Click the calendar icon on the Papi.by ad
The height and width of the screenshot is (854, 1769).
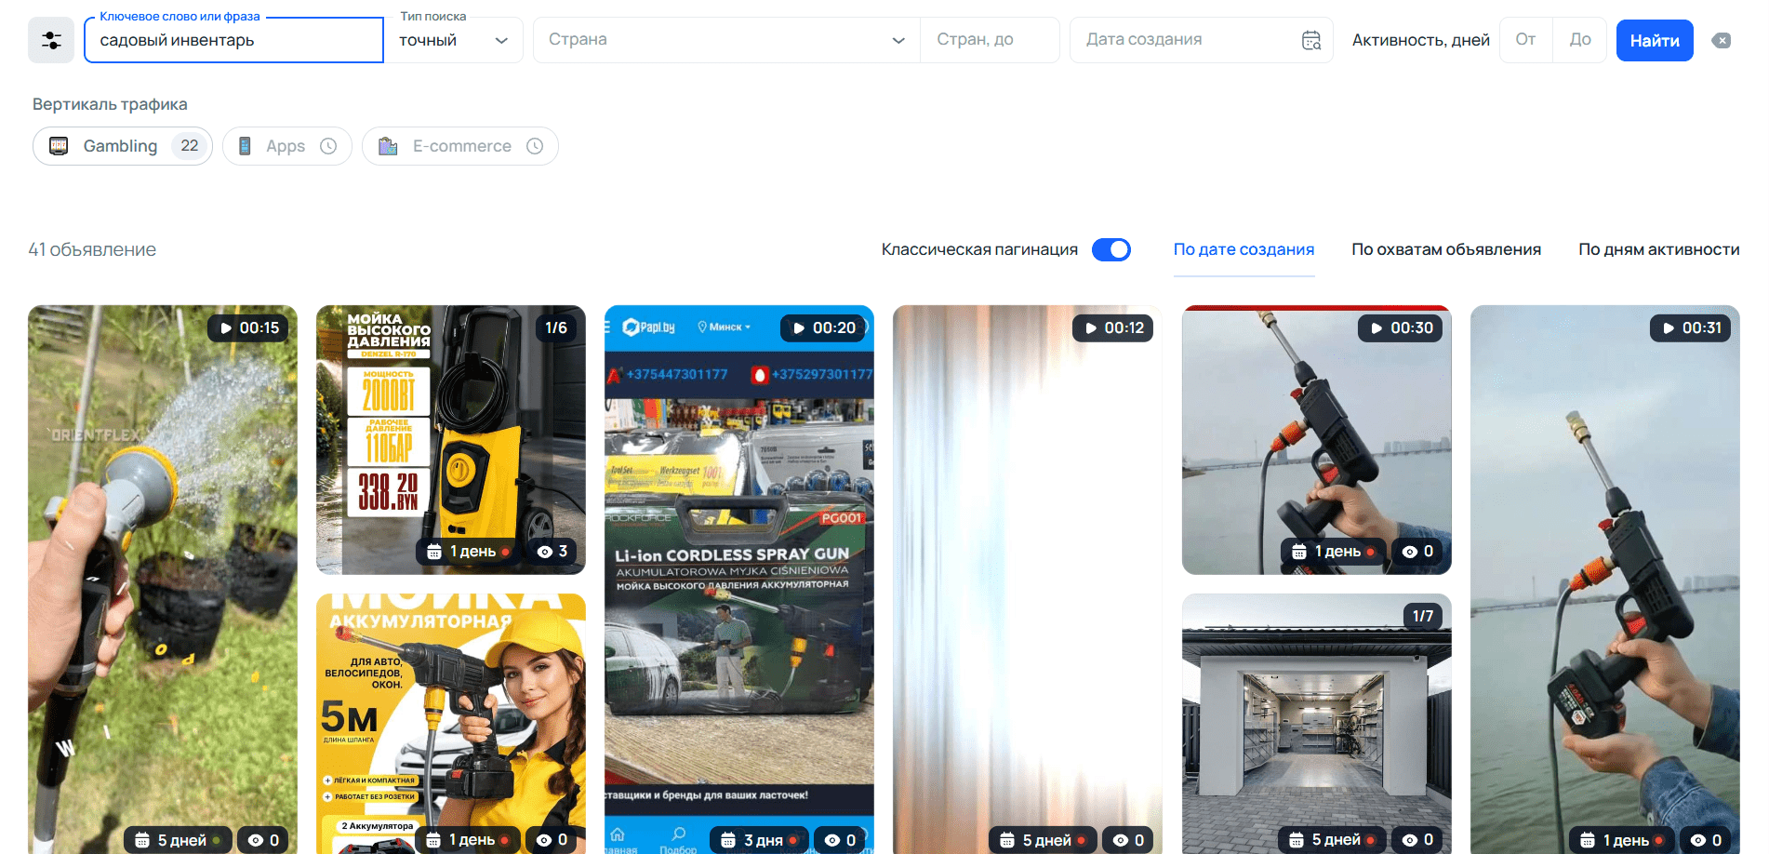click(728, 840)
